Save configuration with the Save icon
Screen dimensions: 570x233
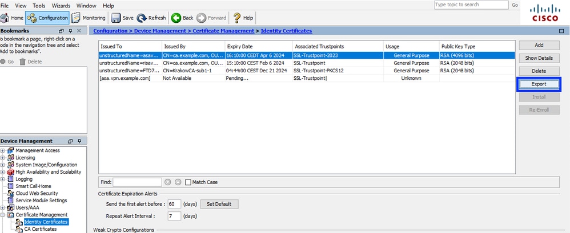coord(122,18)
